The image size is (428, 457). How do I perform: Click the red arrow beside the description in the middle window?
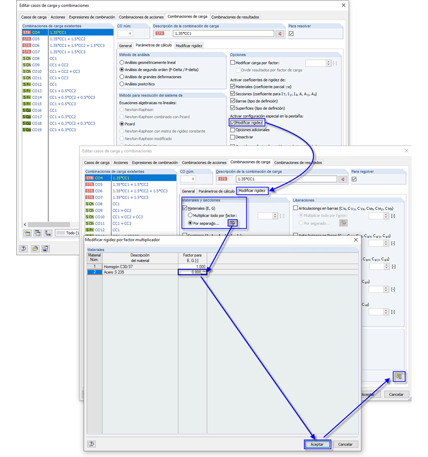(x=343, y=179)
